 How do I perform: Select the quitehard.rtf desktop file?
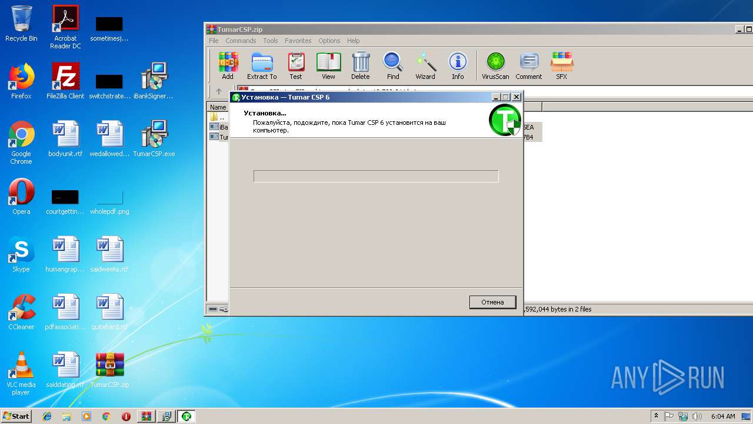tap(109, 312)
